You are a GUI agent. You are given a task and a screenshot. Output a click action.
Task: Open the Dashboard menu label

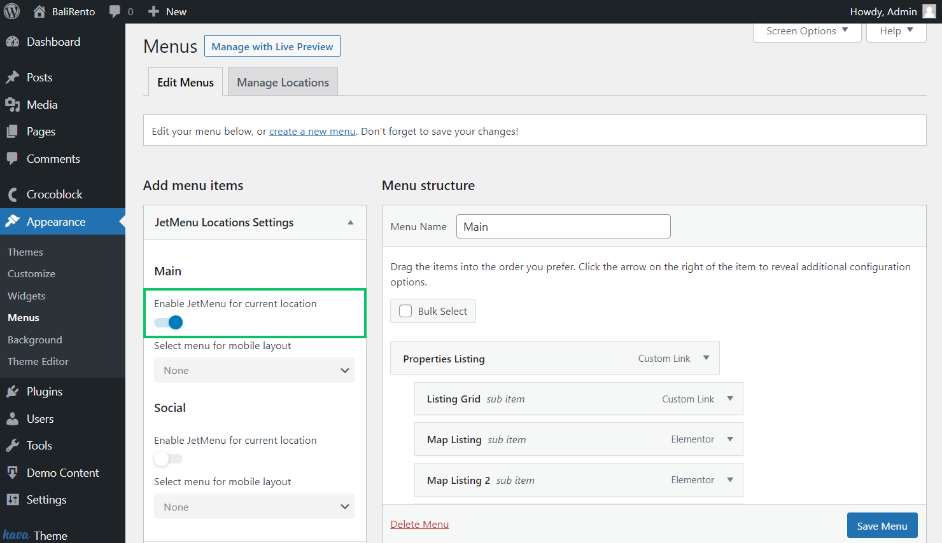(x=53, y=41)
